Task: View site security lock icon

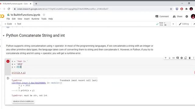Action: [15, 9]
